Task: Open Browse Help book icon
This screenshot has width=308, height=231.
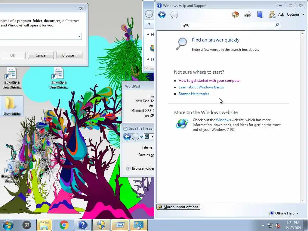Action: 260,14
